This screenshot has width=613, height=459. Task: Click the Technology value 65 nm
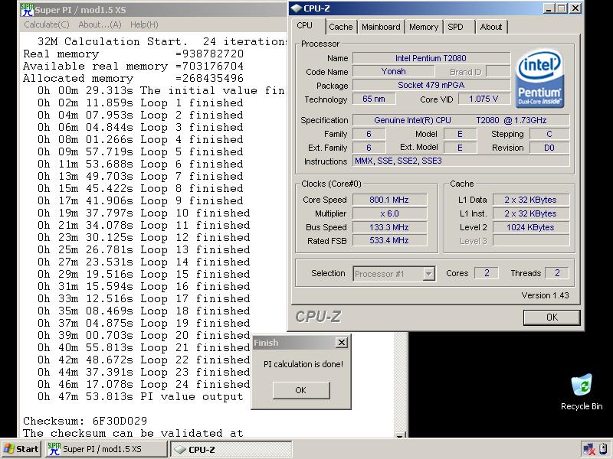[374, 99]
